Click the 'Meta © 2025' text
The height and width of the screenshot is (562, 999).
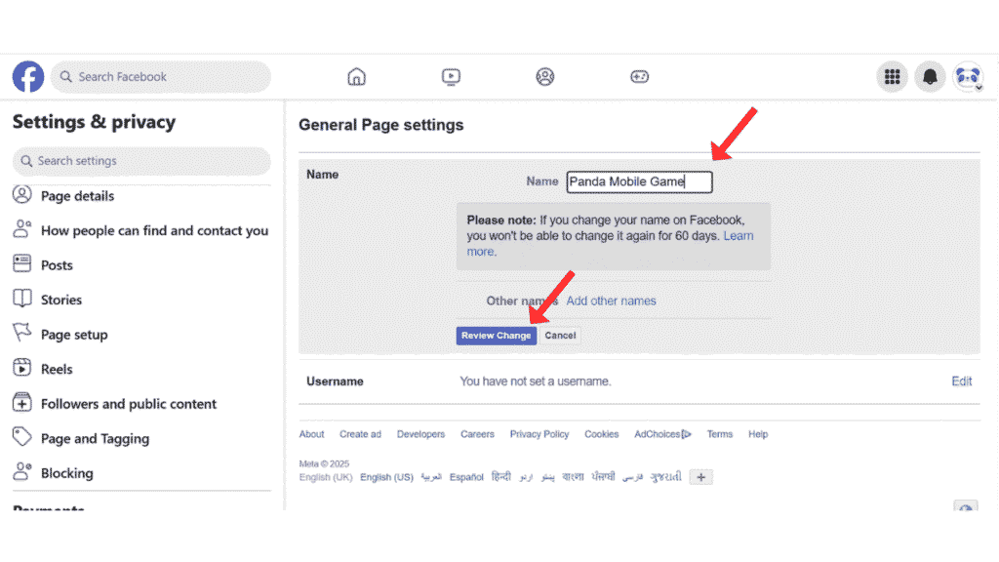(x=324, y=463)
